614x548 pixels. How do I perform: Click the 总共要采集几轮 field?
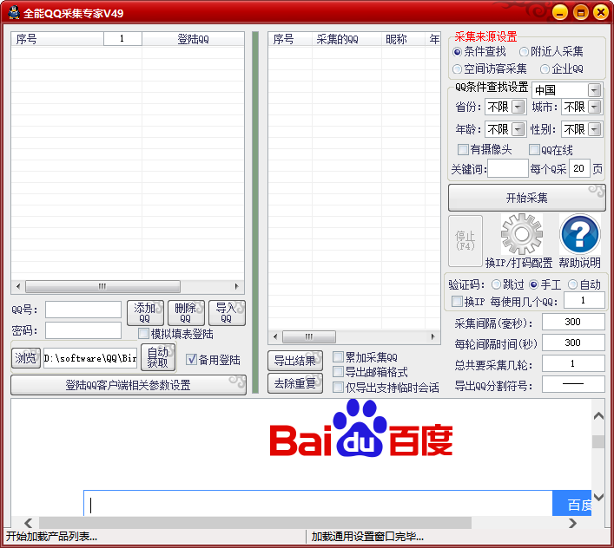573,363
